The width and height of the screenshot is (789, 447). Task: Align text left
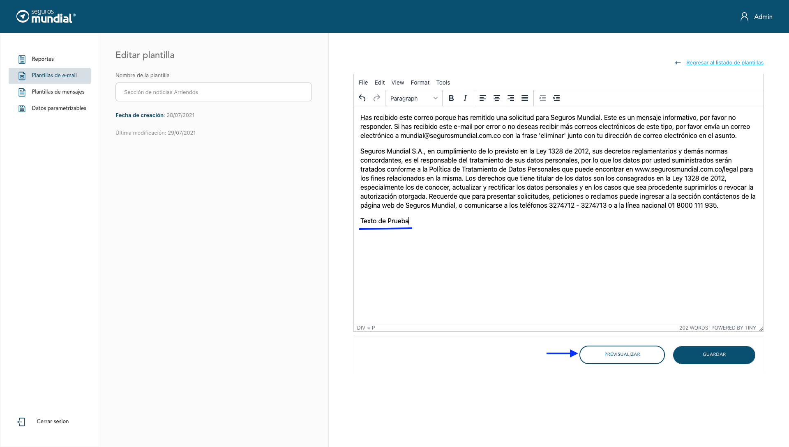point(483,98)
